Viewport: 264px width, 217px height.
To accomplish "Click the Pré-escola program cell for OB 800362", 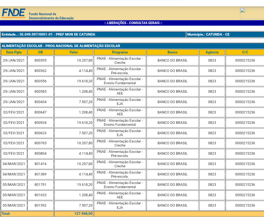I will point(120,71).
